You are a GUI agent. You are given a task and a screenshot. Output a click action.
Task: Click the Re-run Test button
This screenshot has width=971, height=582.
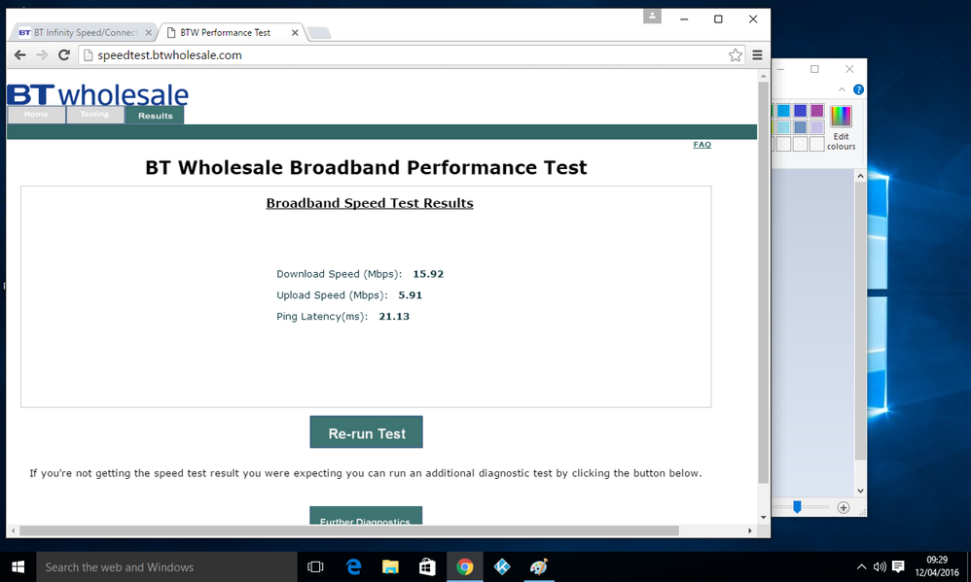click(366, 432)
